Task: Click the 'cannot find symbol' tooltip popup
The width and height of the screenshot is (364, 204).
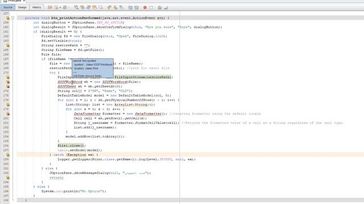Action: point(93,68)
